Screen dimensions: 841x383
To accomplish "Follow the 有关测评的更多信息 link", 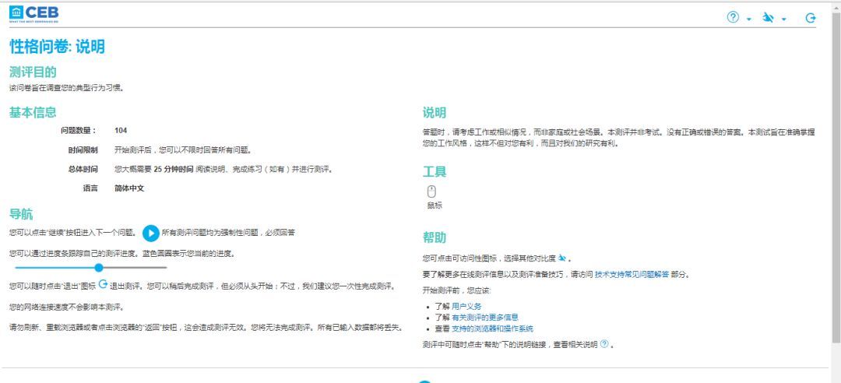I will click(x=485, y=318).
